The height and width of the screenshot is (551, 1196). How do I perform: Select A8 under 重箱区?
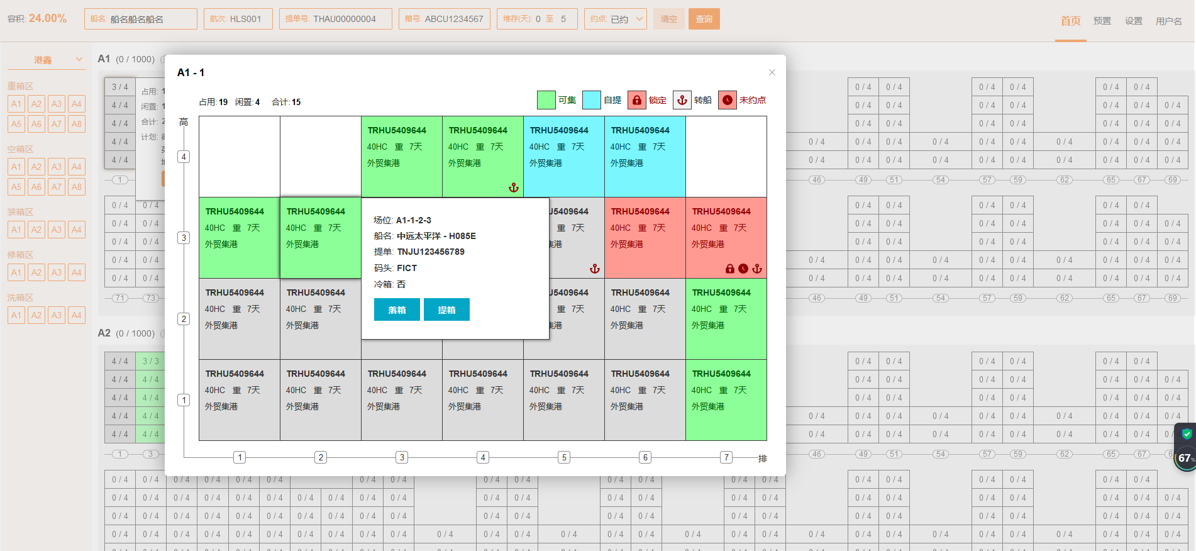[x=77, y=124]
